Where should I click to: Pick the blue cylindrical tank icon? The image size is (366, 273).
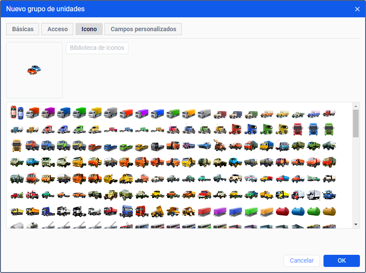point(298,211)
